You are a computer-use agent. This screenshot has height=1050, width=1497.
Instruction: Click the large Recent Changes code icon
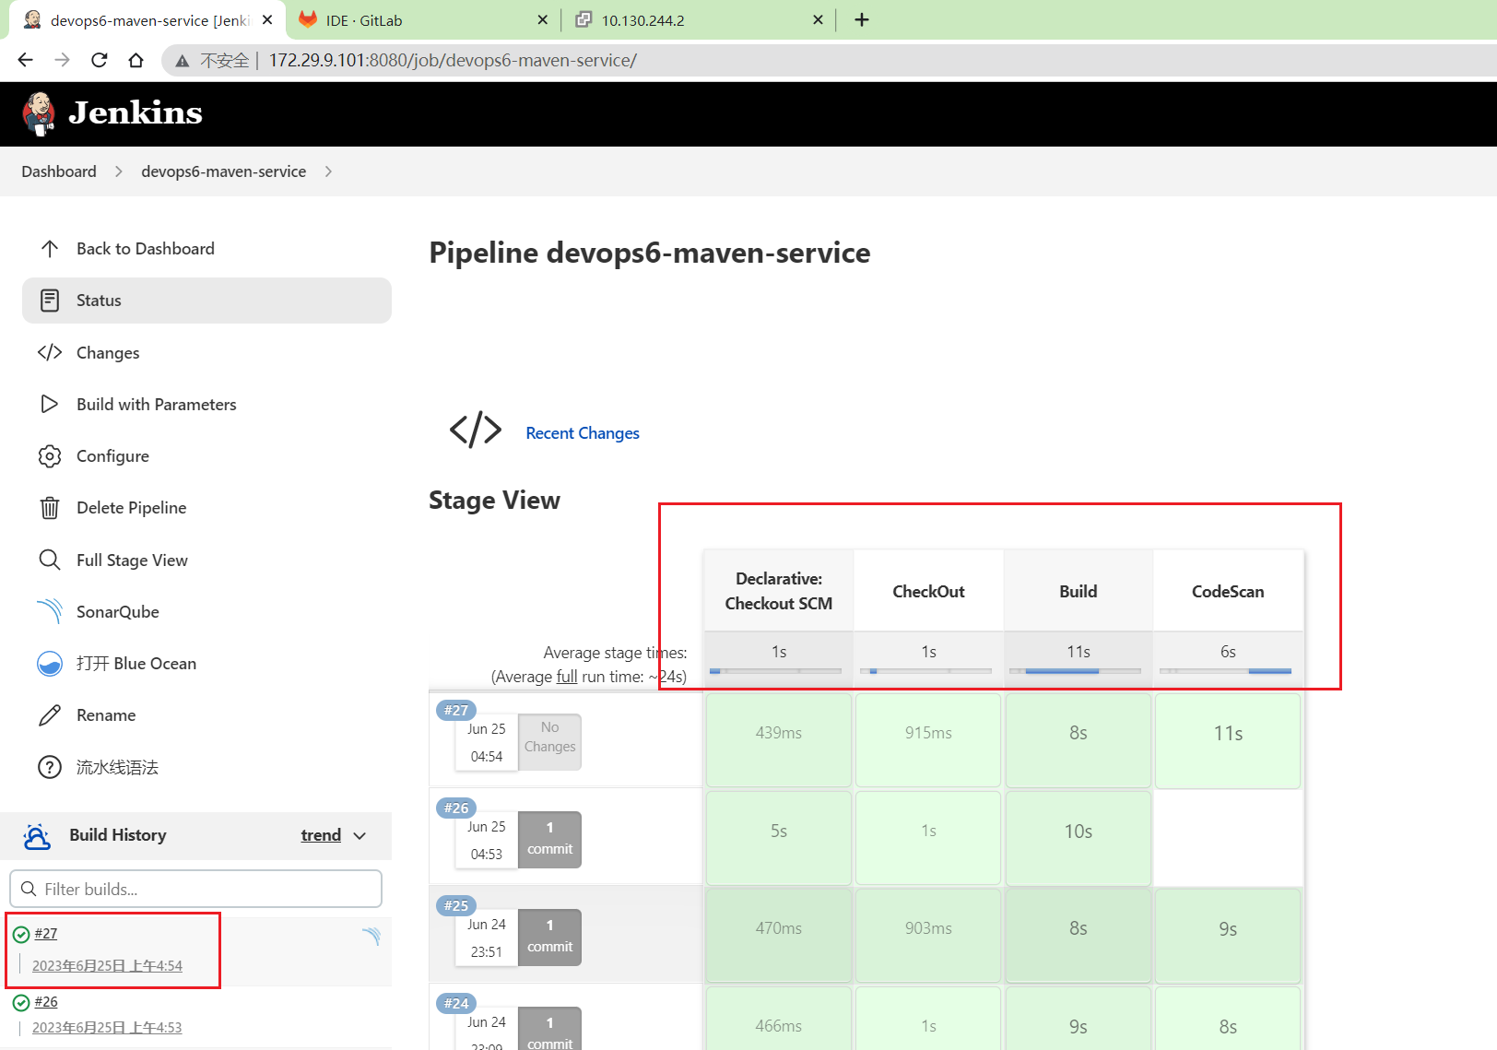(x=476, y=430)
